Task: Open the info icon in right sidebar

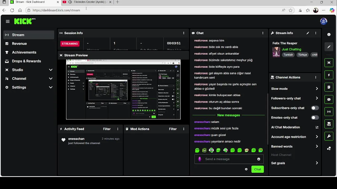Action: point(329,35)
